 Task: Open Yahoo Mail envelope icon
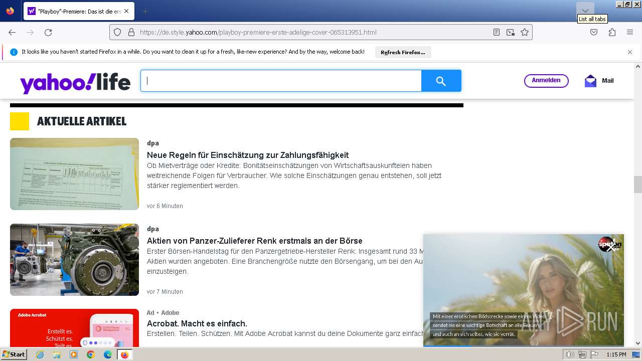[590, 81]
